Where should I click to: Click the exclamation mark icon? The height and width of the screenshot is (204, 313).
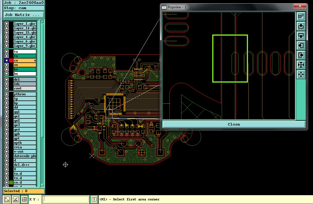coord(94,199)
